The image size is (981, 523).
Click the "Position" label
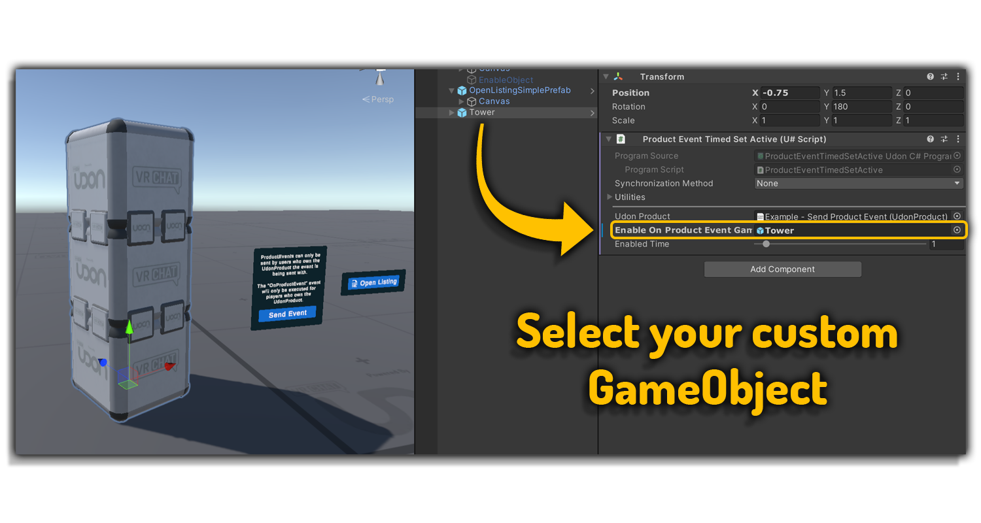[x=630, y=93]
